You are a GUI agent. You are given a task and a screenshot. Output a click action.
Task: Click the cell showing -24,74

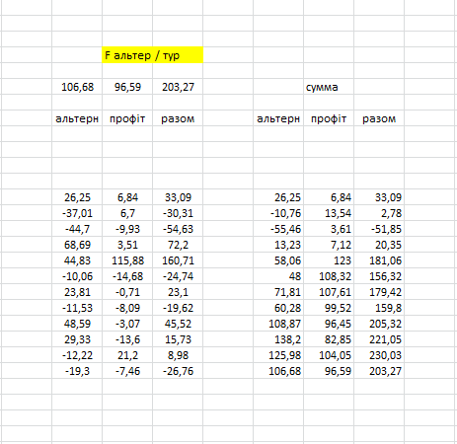[178, 276]
